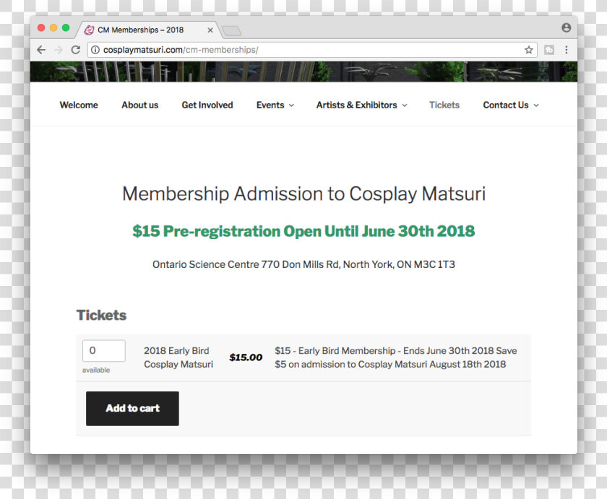The image size is (607, 499).
Task: Expand the Events dropdown menu
Action: 275,105
